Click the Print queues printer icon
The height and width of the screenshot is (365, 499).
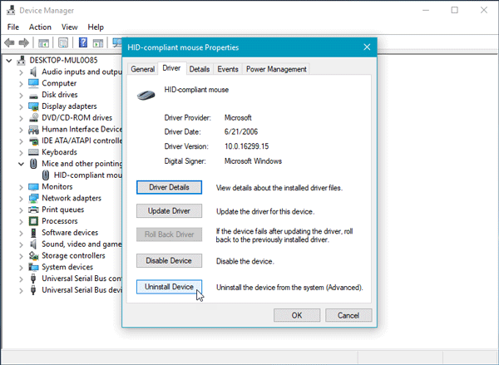(x=33, y=210)
